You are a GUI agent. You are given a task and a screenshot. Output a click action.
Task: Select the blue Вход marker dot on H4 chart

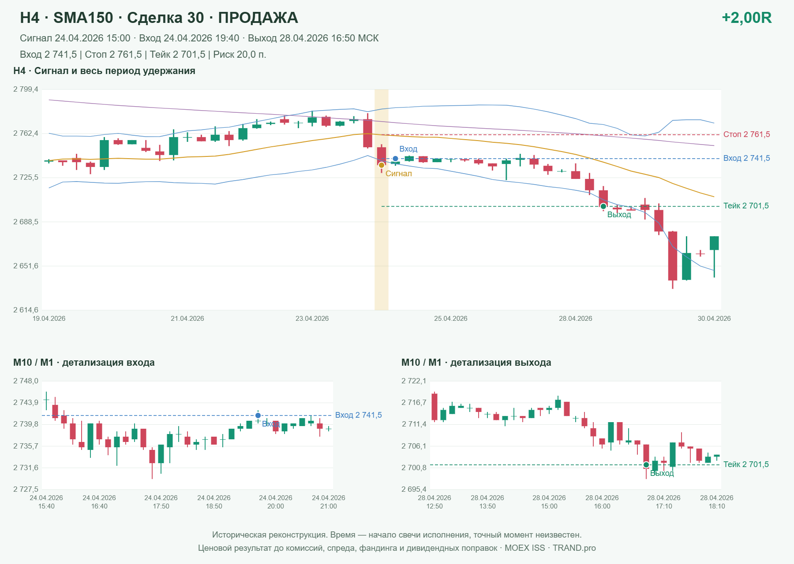coord(395,159)
